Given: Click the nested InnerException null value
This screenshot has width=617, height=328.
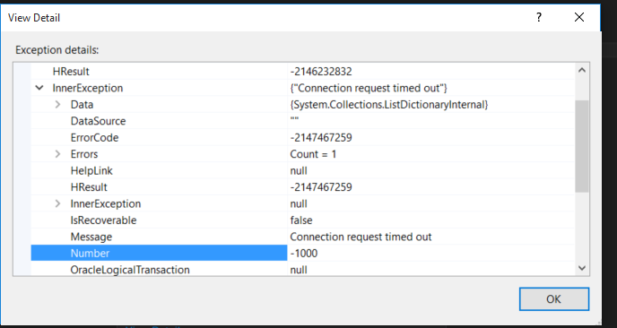Looking at the screenshot, I should pyautogui.click(x=299, y=203).
